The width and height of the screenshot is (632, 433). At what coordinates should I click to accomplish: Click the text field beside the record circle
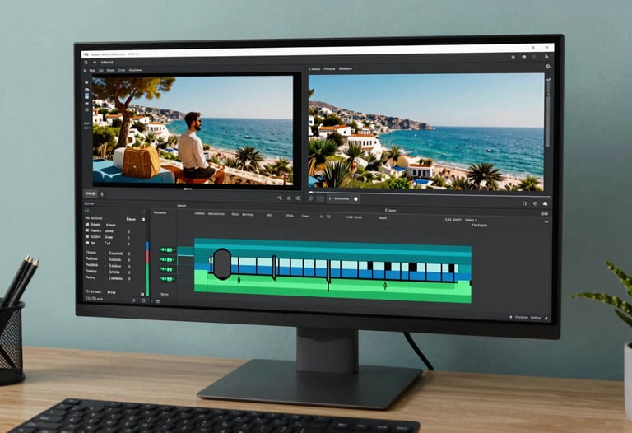(342, 198)
